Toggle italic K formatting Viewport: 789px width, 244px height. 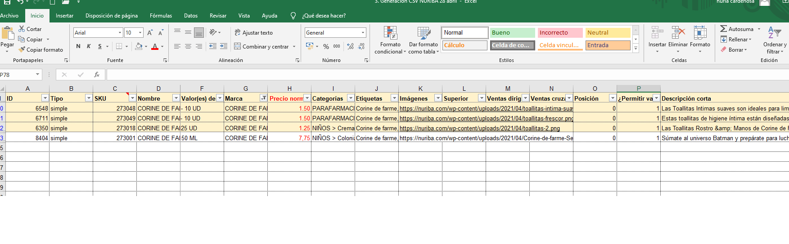click(89, 46)
